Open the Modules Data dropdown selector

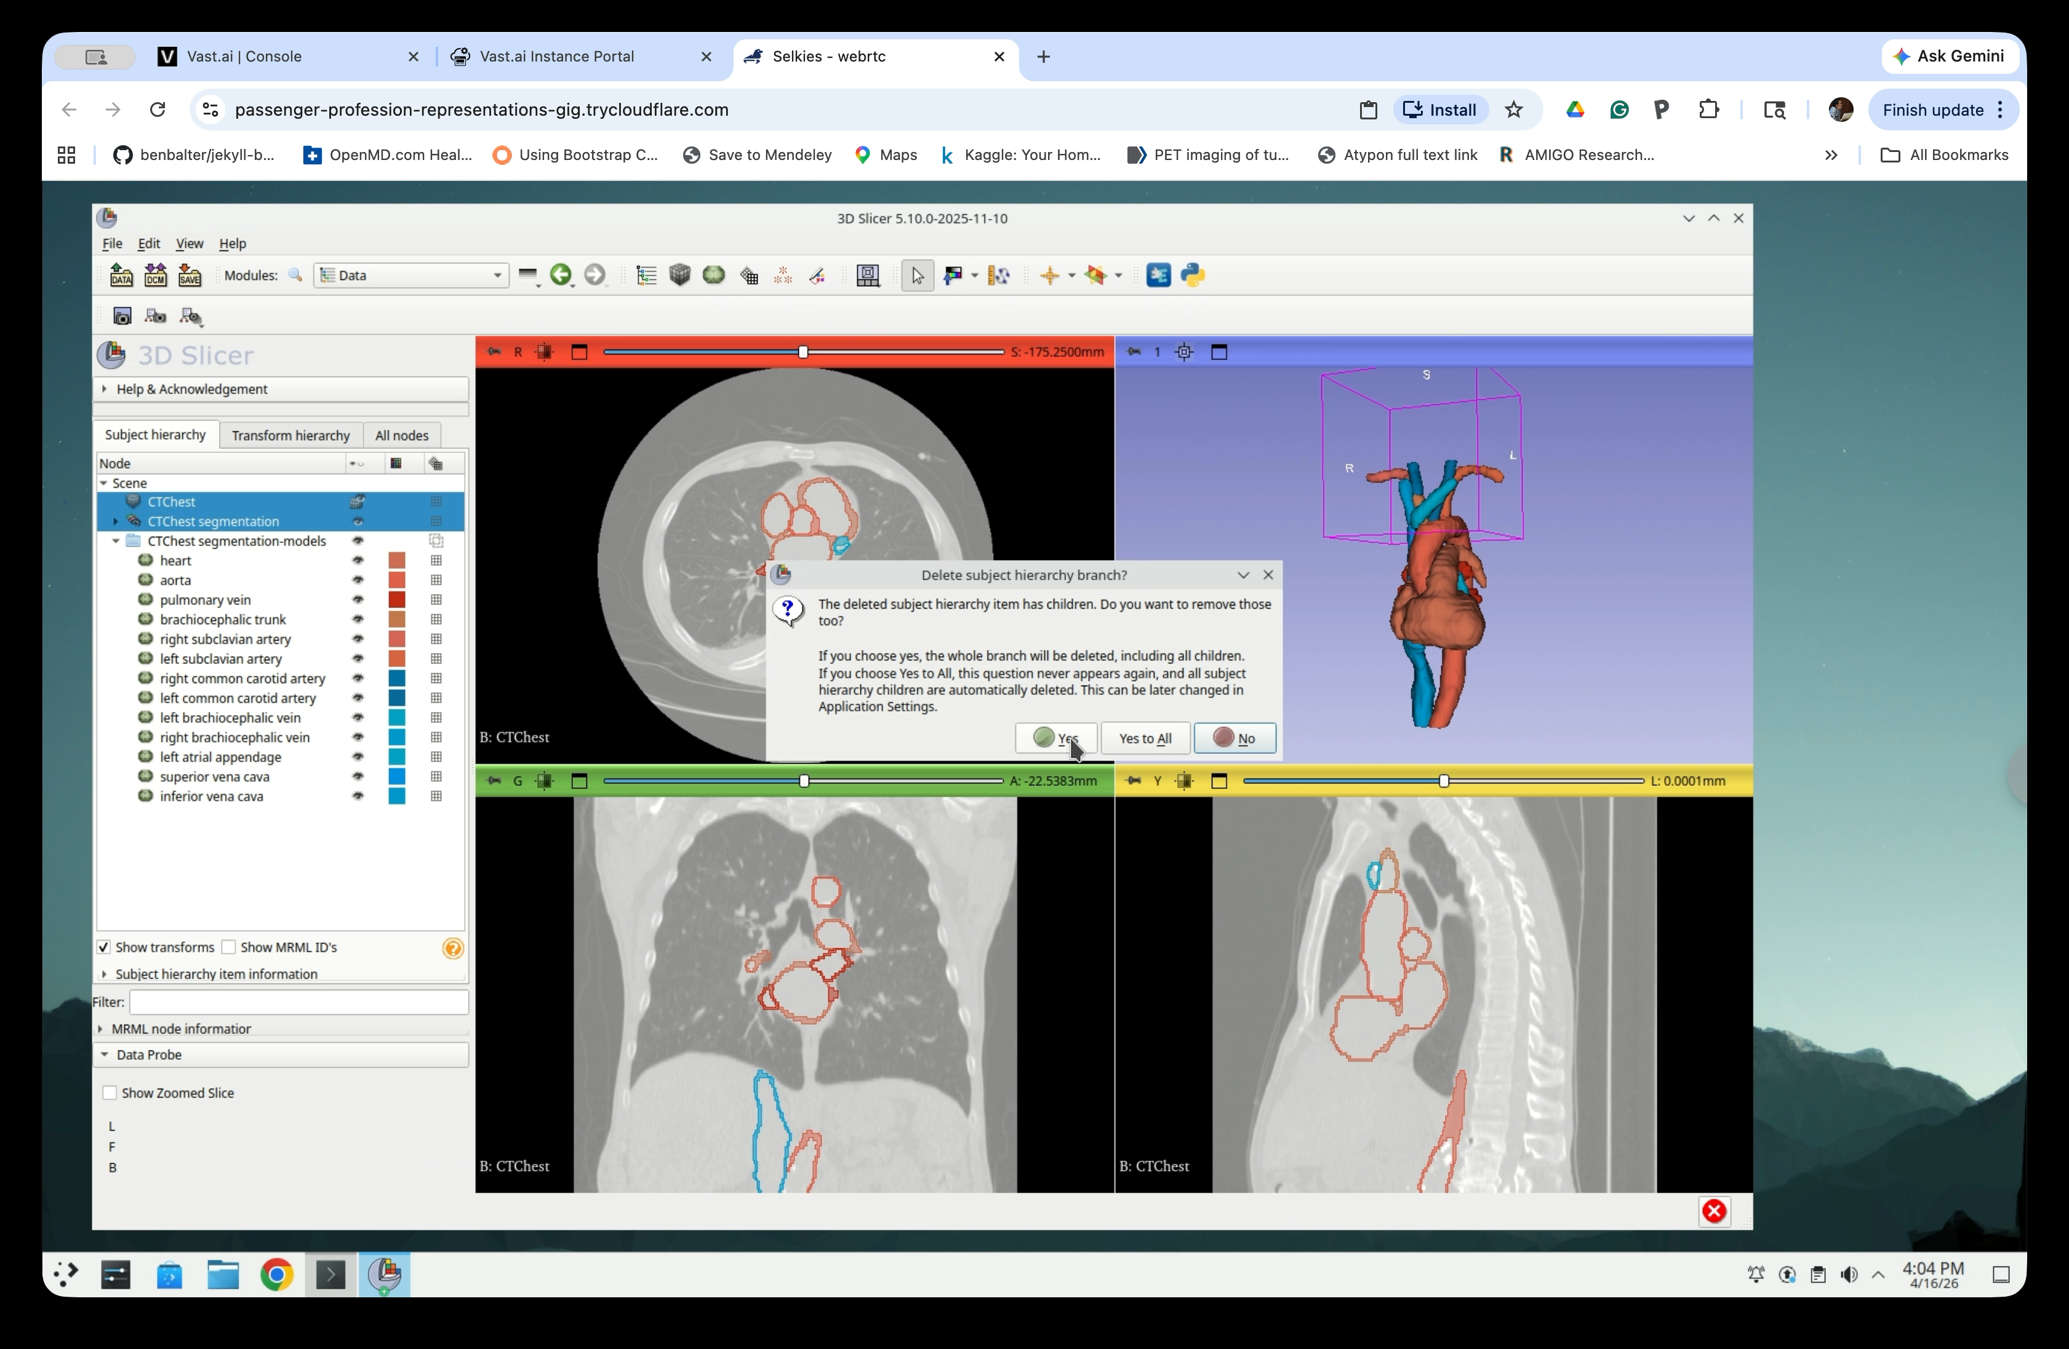[411, 276]
